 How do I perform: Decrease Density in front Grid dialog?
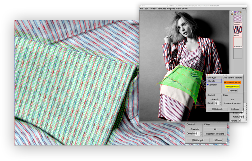[x=220, y=104]
